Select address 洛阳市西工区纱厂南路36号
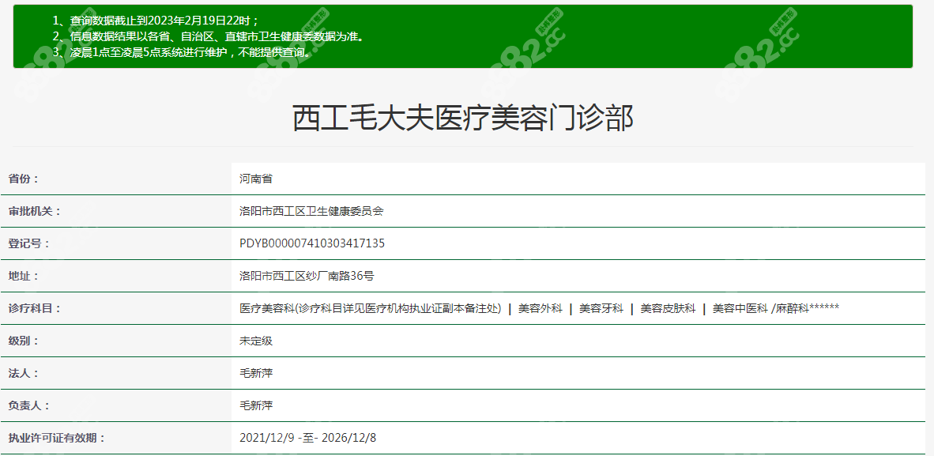The width and height of the screenshot is (934, 456). point(306,276)
